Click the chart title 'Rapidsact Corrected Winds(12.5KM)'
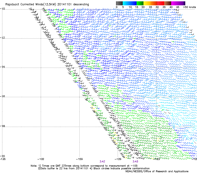197x173 pixels. (x=31, y=5)
